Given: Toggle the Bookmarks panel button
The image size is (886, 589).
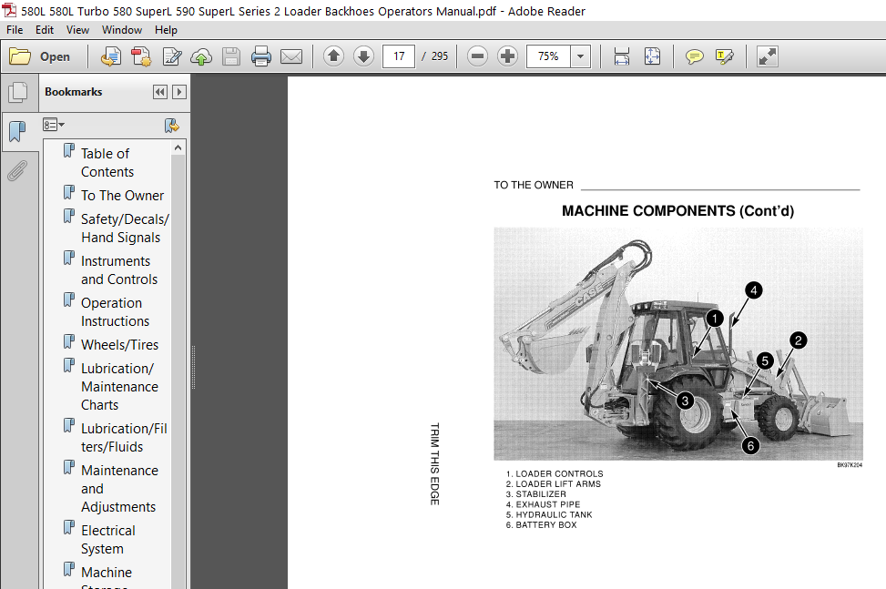Looking at the screenshot, I should point(18,132).
